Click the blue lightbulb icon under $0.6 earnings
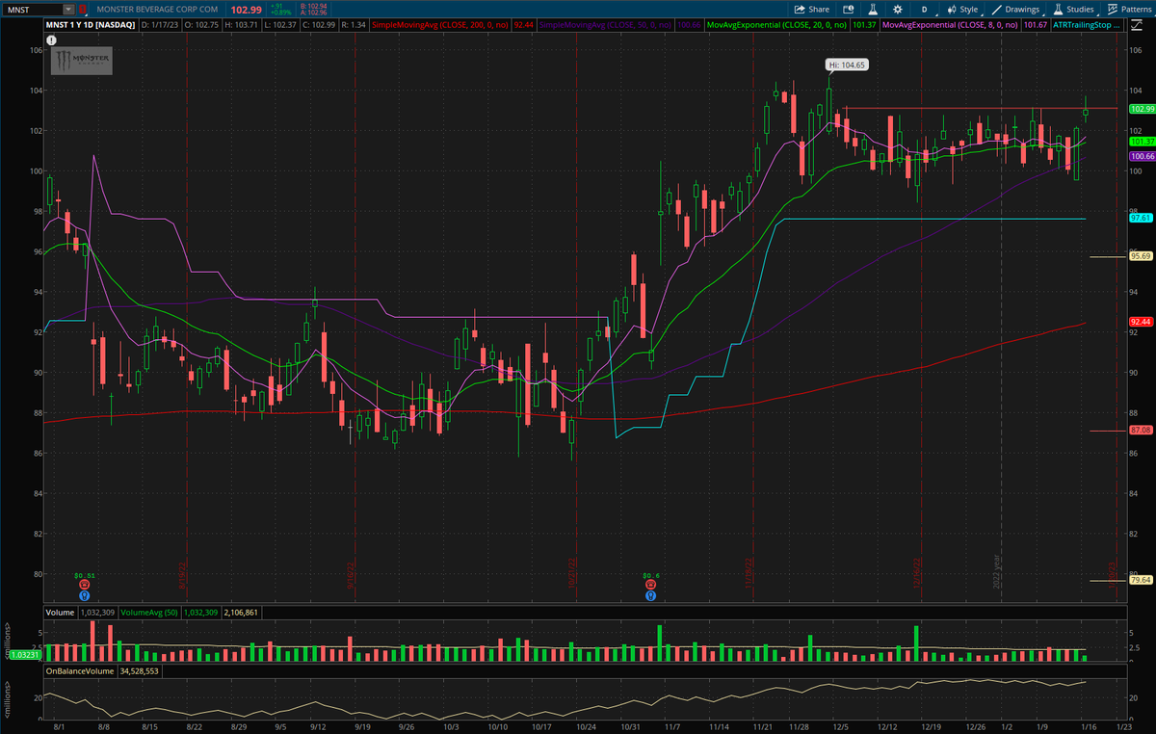1156x734 pixels. [x=651, y=594]
